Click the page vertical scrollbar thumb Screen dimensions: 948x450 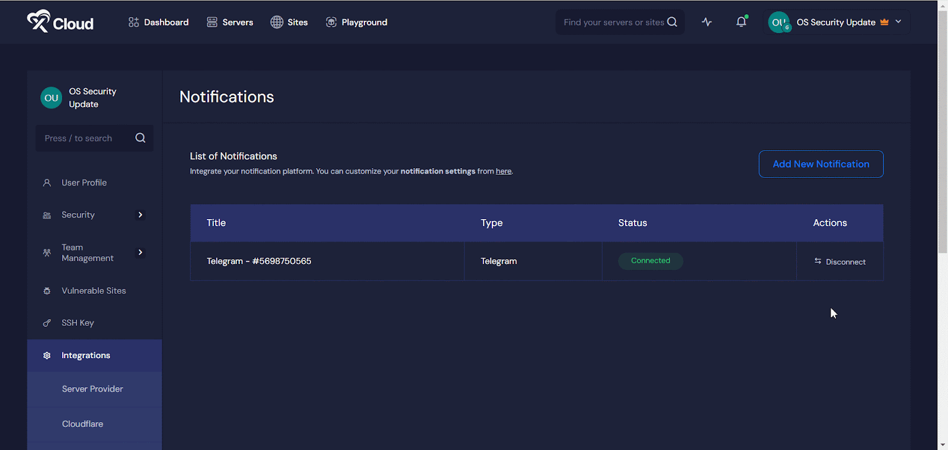click(x=943, y=131)
